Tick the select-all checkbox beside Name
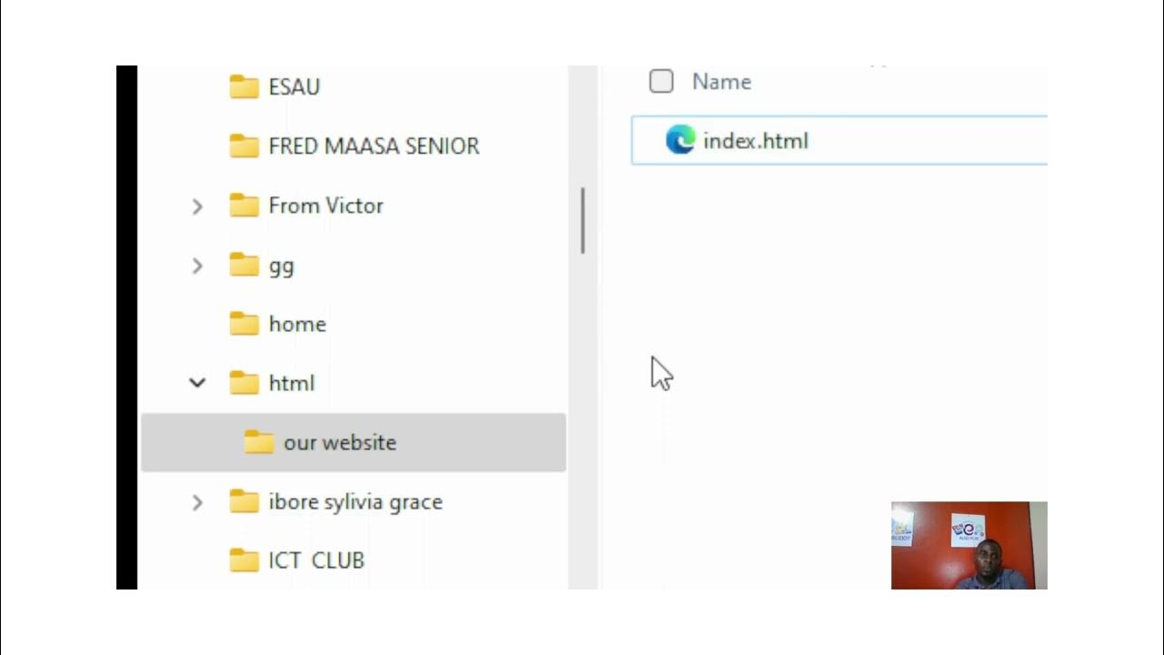 (x=661, y=82)
